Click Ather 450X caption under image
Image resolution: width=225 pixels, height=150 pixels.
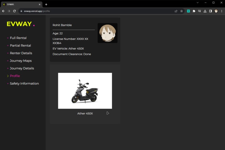pos(85,113)
